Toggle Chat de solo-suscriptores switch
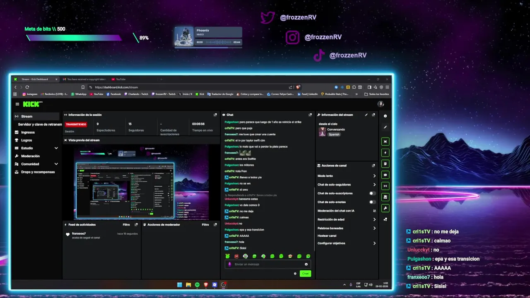This screenshot has width=530, height=298. (x=373, y=193)
